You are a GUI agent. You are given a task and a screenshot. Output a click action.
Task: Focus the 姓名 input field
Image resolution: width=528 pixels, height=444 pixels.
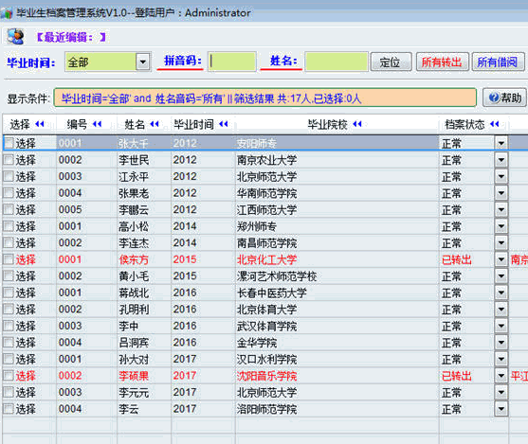tap(337, 62)
